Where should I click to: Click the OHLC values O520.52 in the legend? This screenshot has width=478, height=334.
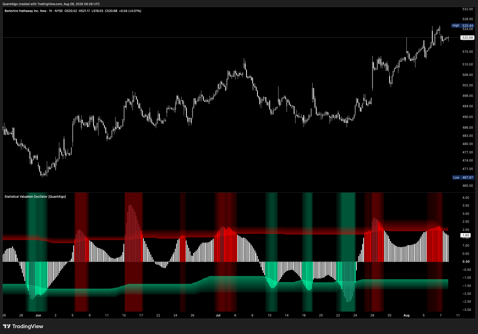point(71,11)
